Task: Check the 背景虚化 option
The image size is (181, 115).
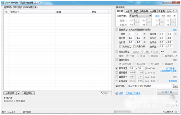Action: (163, 56)
